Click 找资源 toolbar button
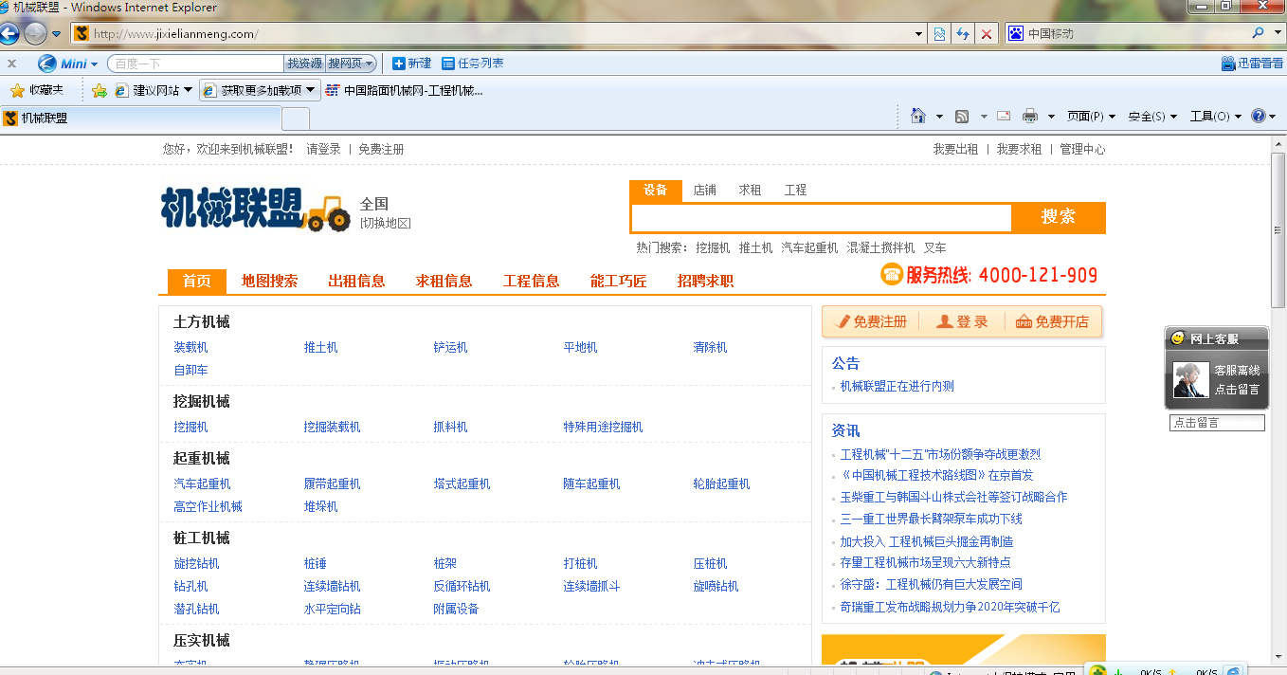 coord(304,64)
